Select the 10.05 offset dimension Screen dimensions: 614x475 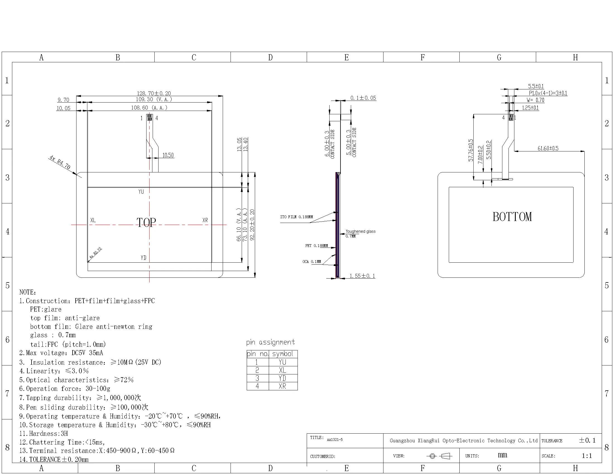(63, 108)
